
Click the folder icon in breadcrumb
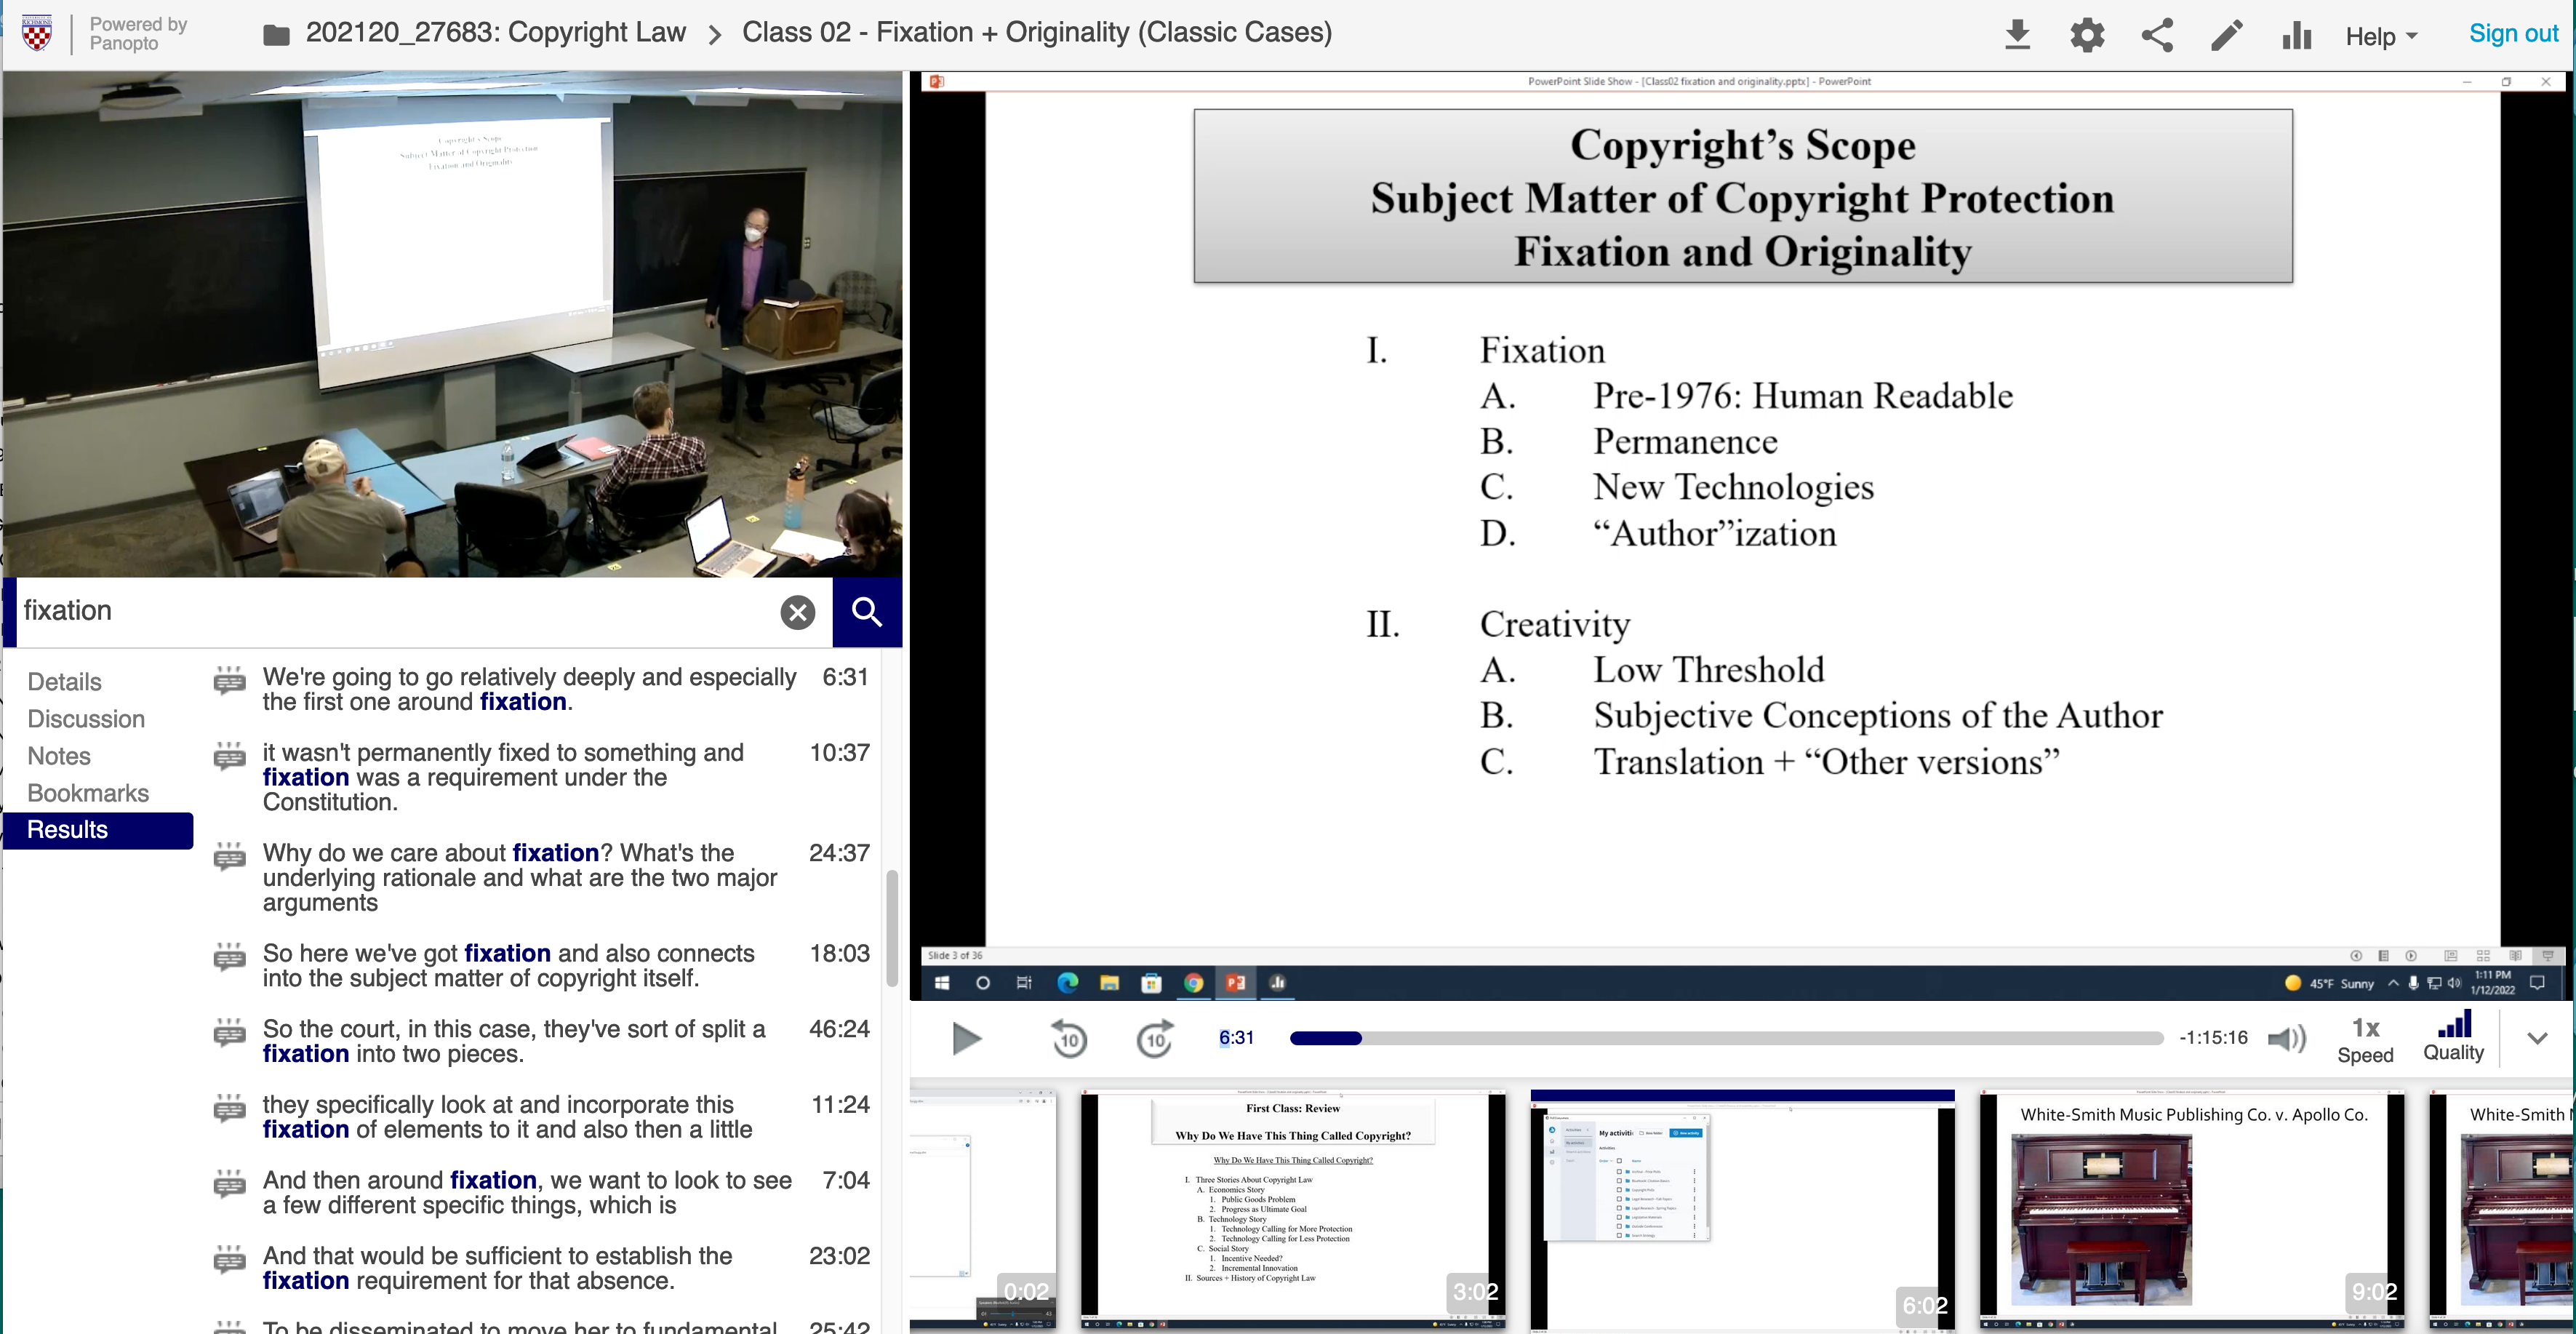[276, 36]
